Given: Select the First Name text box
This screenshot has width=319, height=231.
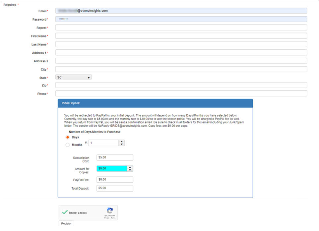Looking at the screenshot, I should [x=181, y=36].
